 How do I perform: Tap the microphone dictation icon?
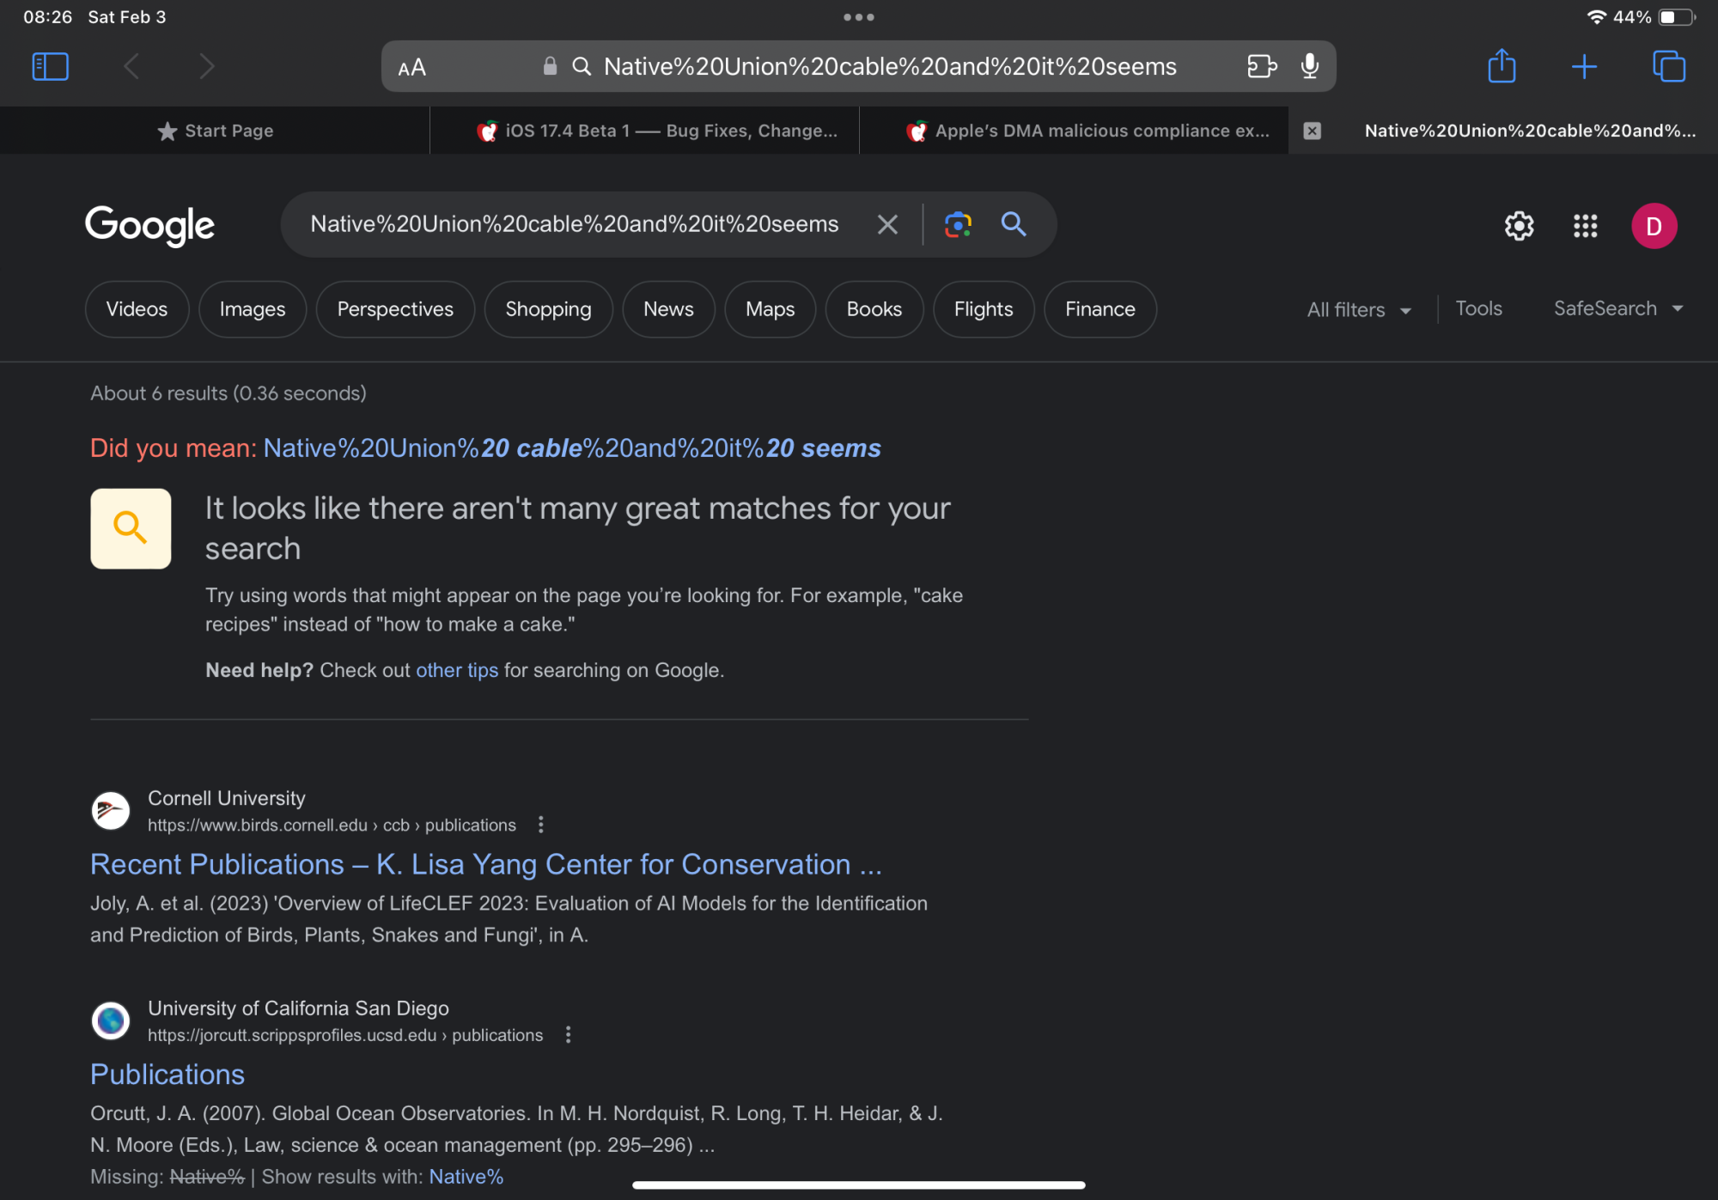pos(1309,66)
